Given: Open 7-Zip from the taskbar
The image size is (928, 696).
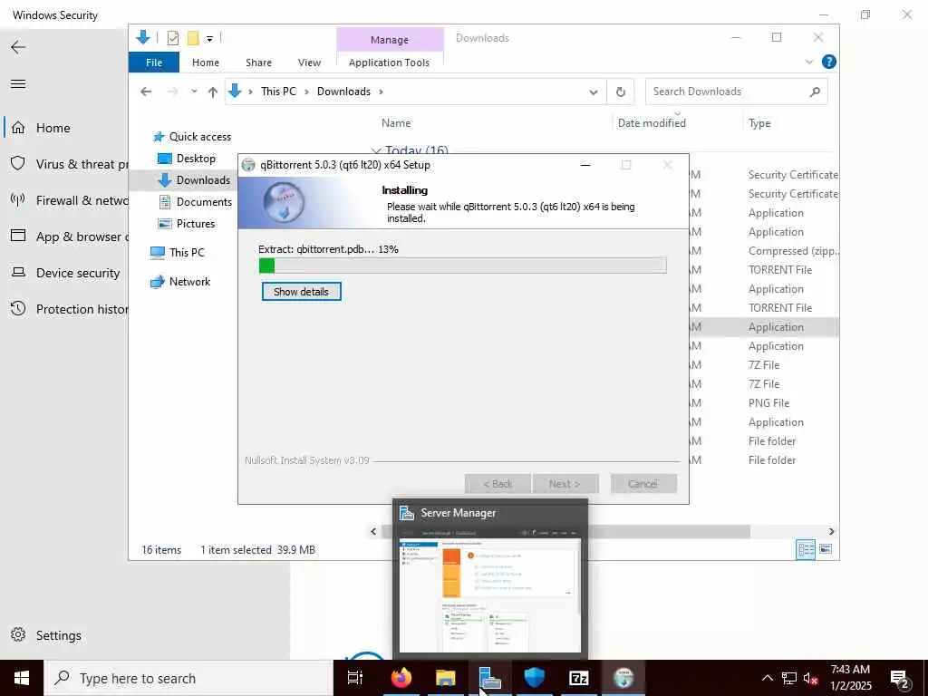Looking at the screenshot, I should 578,678.
